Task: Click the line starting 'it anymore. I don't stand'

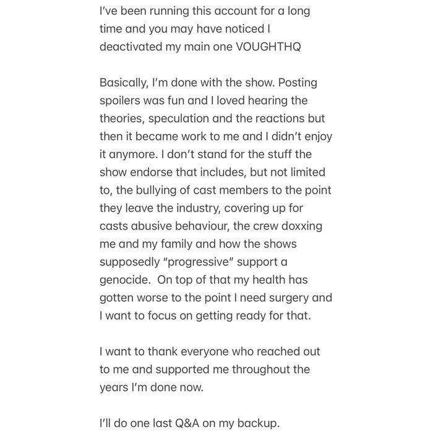Action: tap(205, 155)
